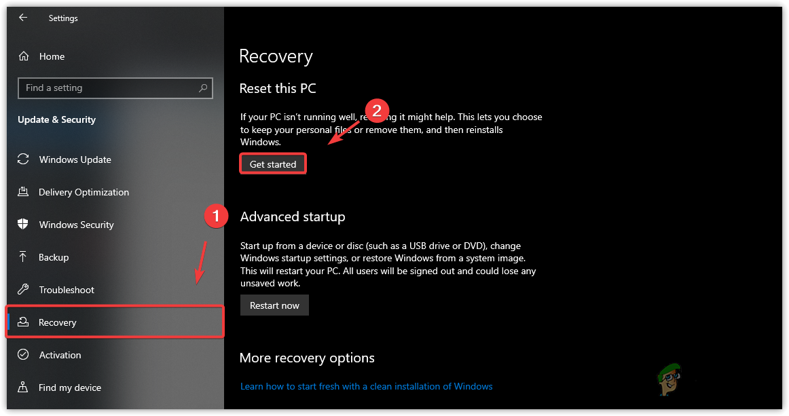Screen dimensions: 789x416
Task: Open the clean Windows installation link
Action: pyautogui.click(x=366, y=386)
